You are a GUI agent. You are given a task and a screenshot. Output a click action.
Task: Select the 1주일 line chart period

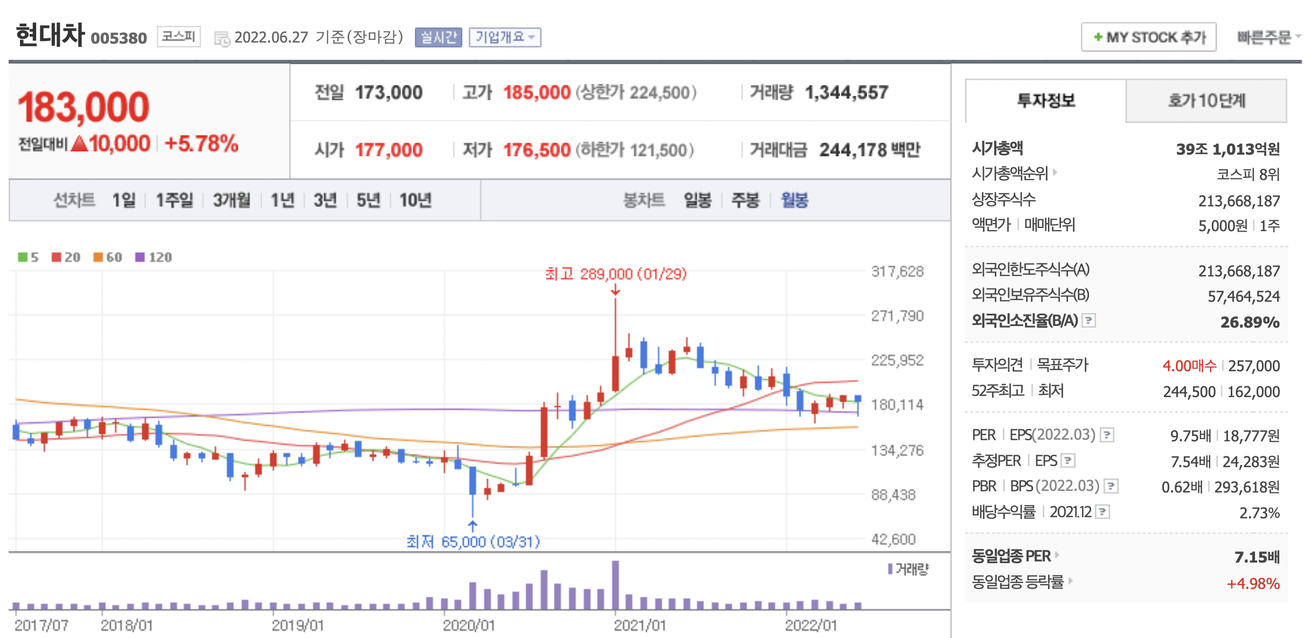[174, 200]
